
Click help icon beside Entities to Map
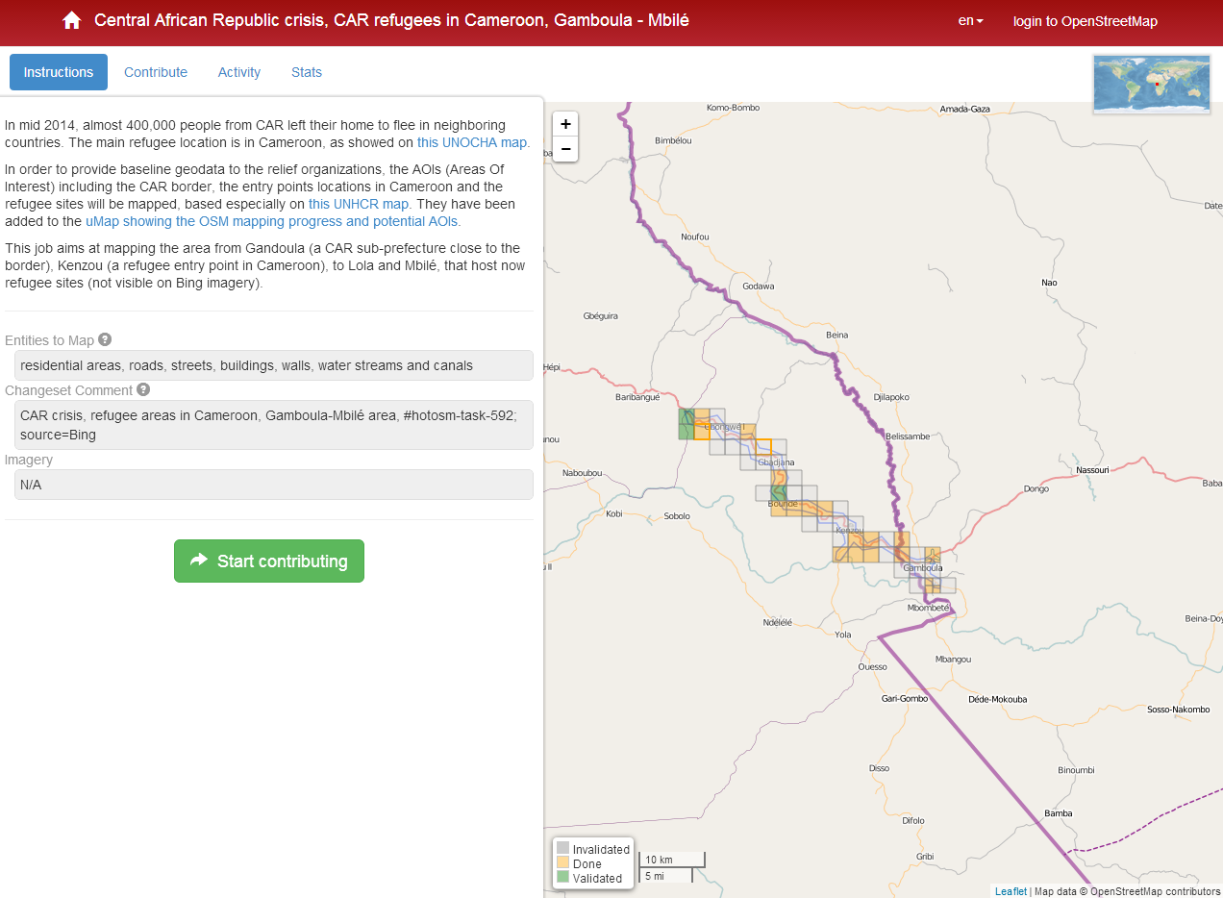[x=105, y=339]
